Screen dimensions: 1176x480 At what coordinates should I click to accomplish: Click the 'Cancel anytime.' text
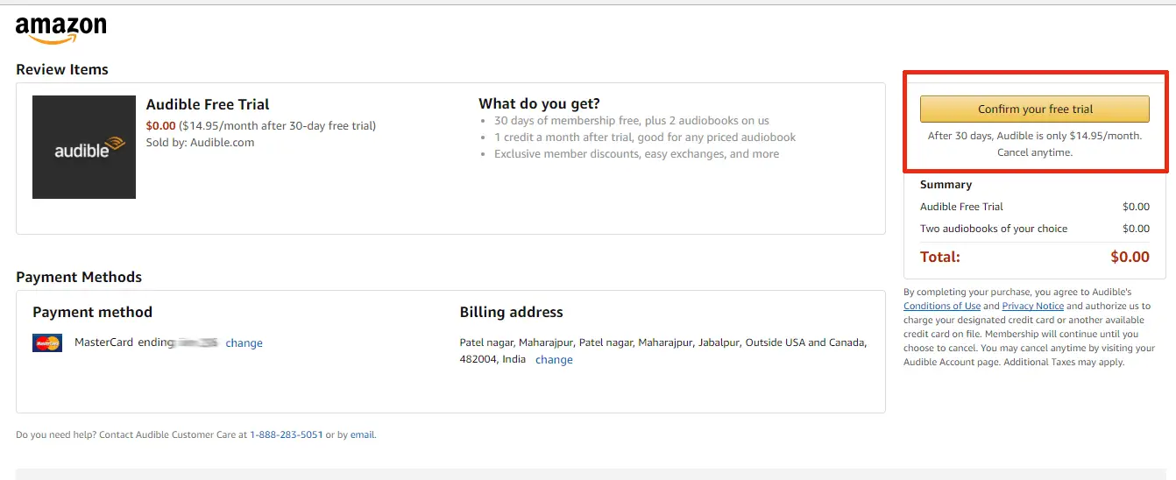(1034, 152)
